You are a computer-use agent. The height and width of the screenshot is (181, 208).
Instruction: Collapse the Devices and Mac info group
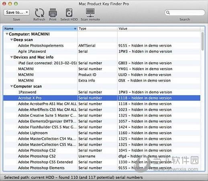(x=12, y=57)
